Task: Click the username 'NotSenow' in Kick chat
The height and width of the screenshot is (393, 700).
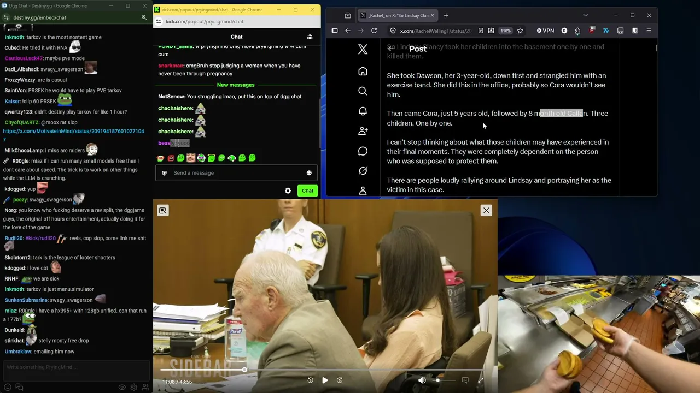Action: pyautogui.click(x=172, y=97)
